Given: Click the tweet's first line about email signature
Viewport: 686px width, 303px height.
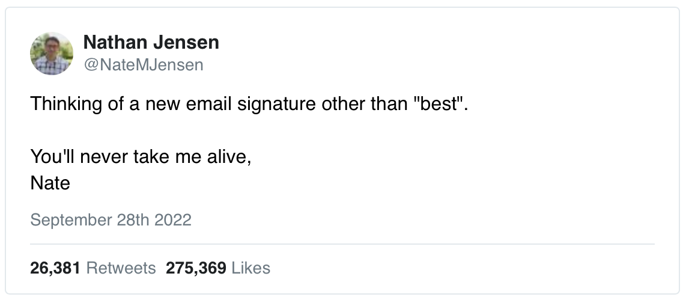Looking at the screenshot, I should [248, 103].
